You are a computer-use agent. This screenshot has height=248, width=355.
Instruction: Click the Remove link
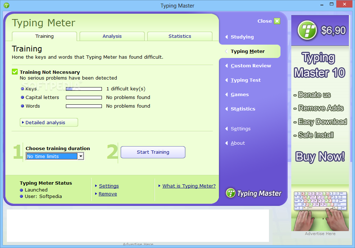(108, 194)
